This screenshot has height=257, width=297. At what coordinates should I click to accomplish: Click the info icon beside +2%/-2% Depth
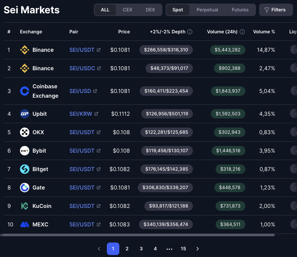point(190,32)
